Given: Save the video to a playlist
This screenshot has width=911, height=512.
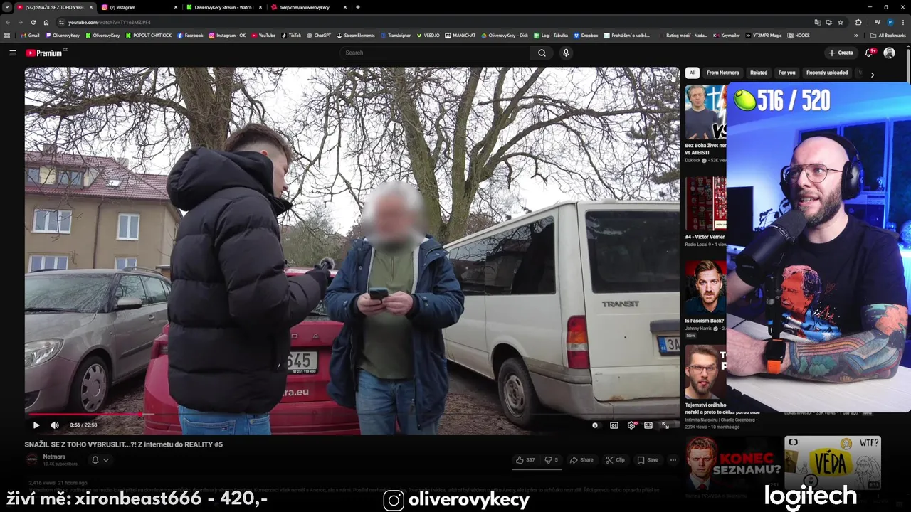Looking at the screenshot, I should [x=648, y=460].
